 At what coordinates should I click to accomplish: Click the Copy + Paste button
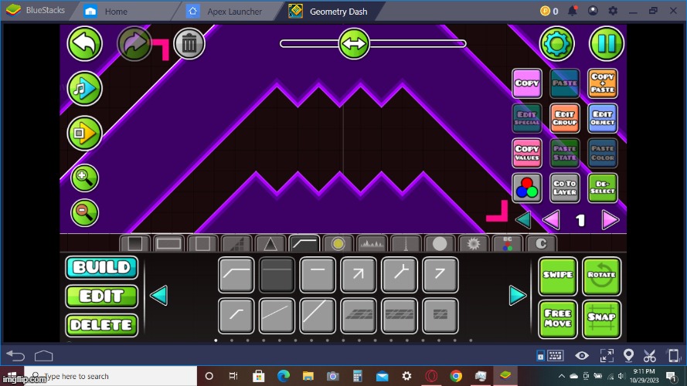603,83
